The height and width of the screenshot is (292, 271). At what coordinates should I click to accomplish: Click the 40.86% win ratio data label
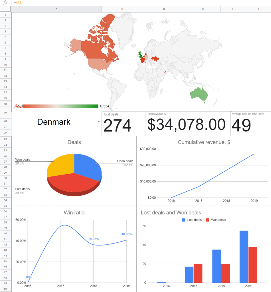126,234
